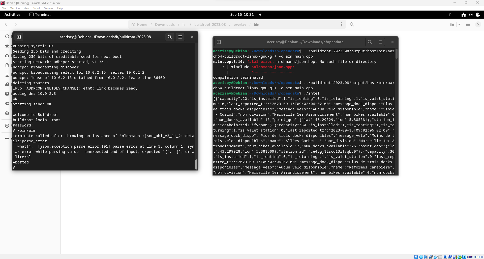Viewport: 484px width, 259px height.
Task: Open the buildroot-2023.08 terminal hamburger menu
Action: click(x=180, y=37)
